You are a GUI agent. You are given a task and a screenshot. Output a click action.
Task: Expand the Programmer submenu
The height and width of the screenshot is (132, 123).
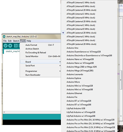pos(40,71)
